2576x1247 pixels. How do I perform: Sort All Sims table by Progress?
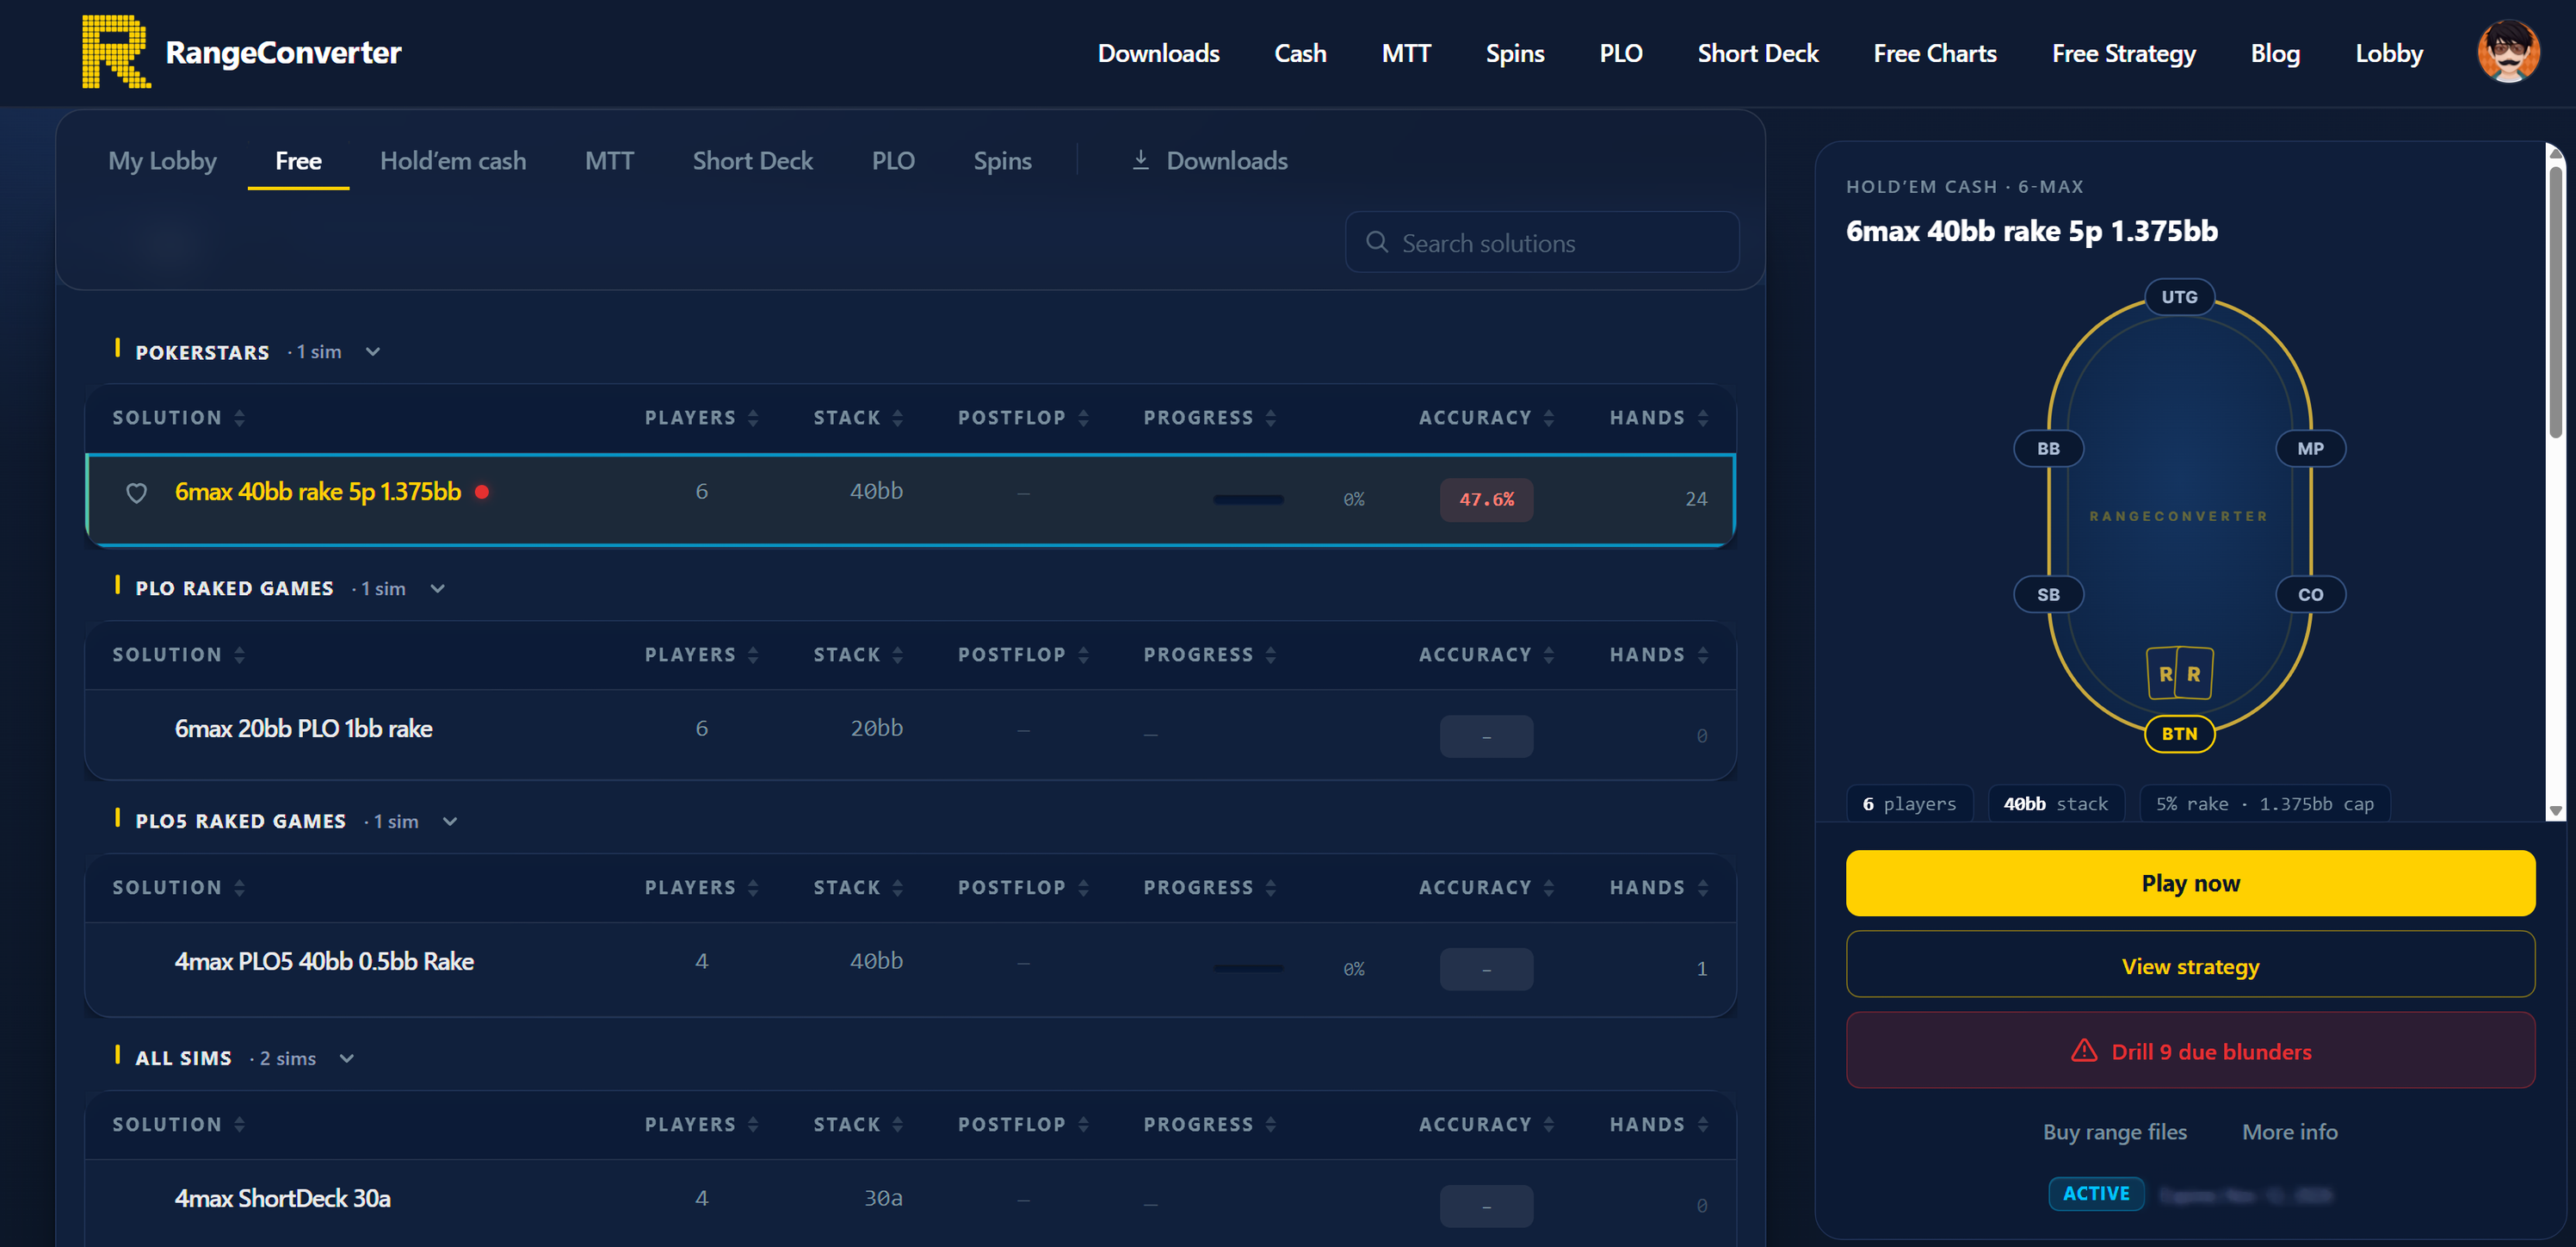[1210, 1125]
